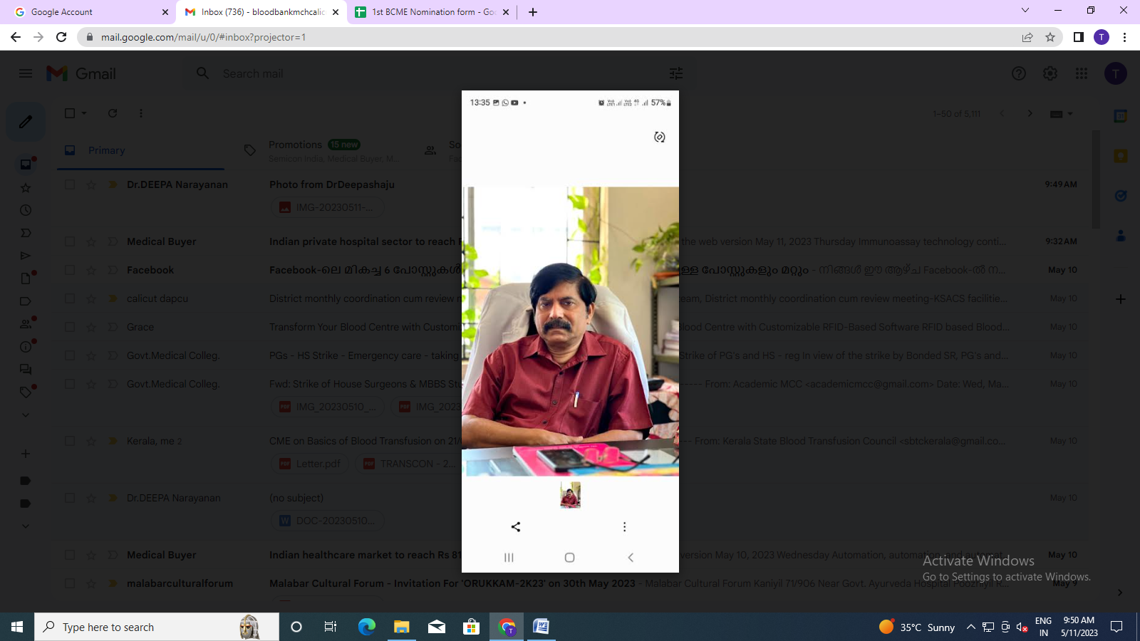Viewport: 1140px width, 641px height.
Task: Select checkbox for Grace email
Action: pos(70,327)
